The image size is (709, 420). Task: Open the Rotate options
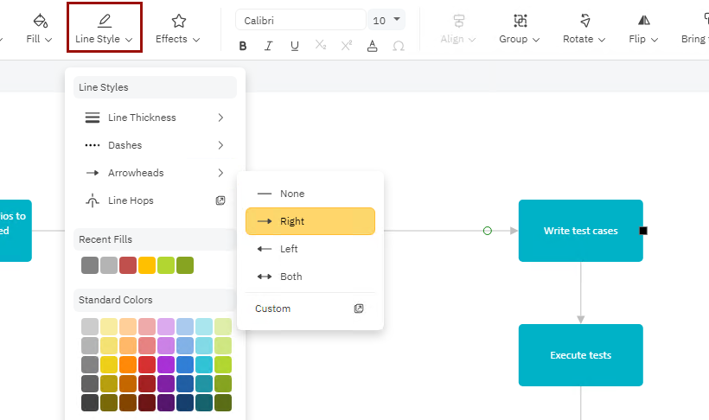585,29
